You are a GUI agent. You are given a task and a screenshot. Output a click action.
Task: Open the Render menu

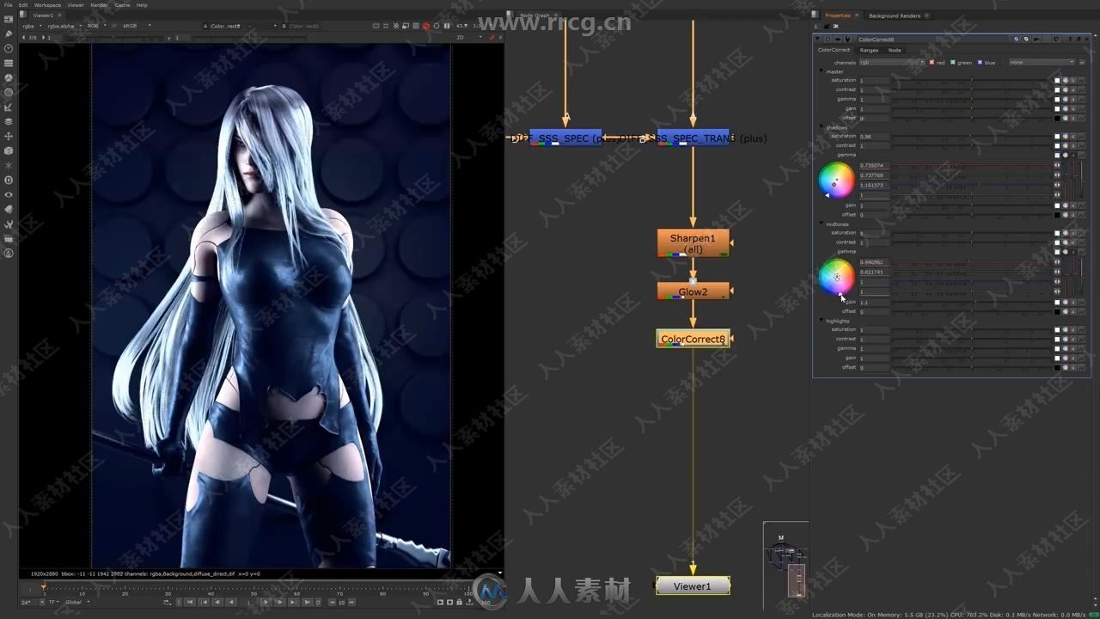[99, 5]
